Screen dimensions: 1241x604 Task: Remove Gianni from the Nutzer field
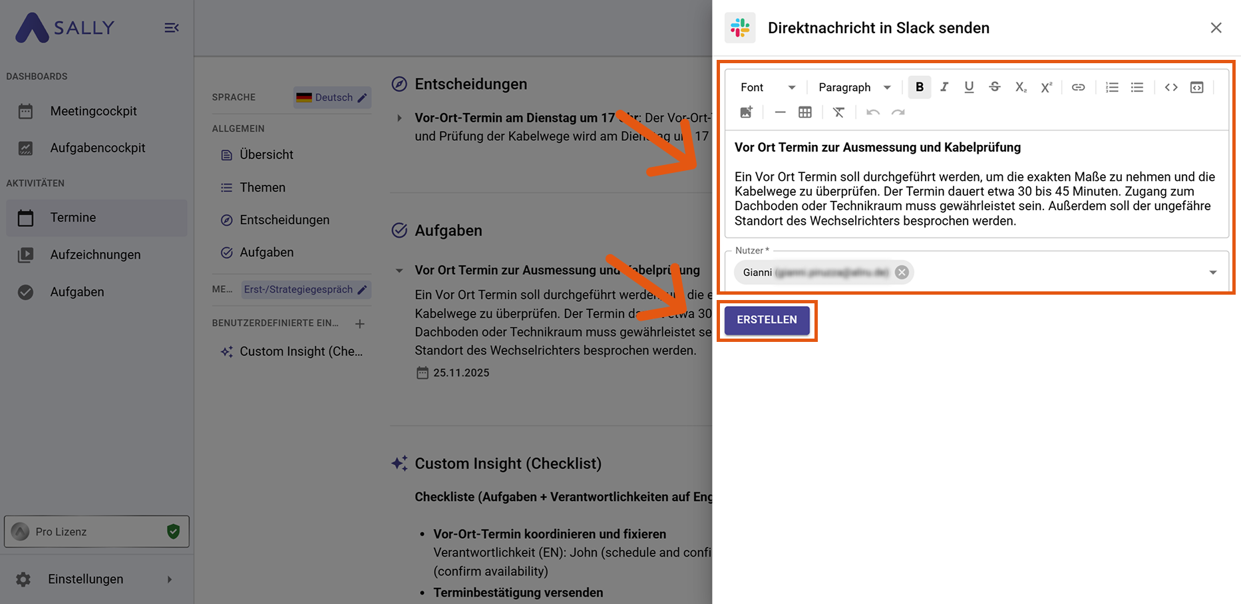click(902, 272)
